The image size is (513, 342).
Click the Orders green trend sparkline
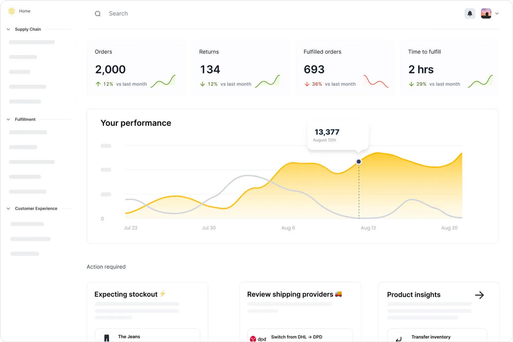[x=163, y=81]
